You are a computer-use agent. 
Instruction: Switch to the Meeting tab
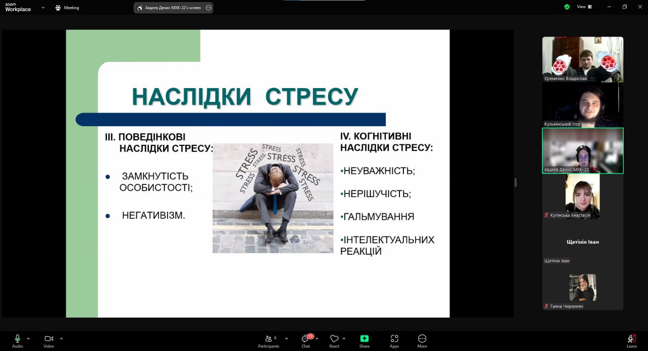click(x=67, y=8)
